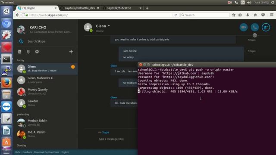The width and height of the screenshot is (276, 155).
Task: Close the terminal window red button
Action: click(141, 65)
